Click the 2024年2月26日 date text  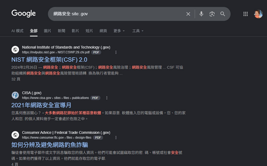click(24, 67)
